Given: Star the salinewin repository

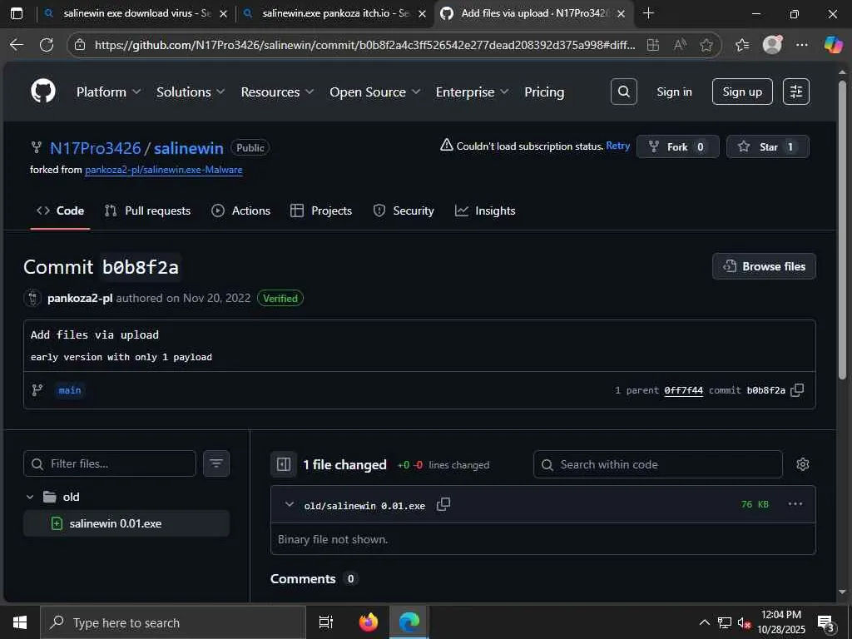Looking at the screenshot, I should (768, 146).
